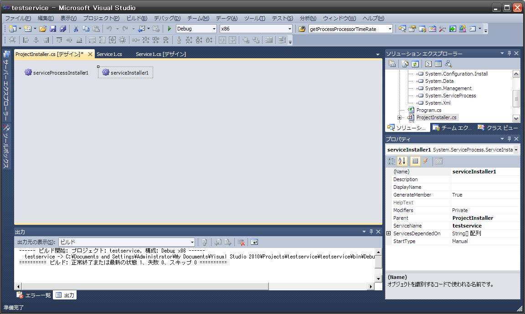This screenshot has height=314, width=525.
Task: Open the serviceInstaller1 object selector dropdown
Action: coord(516,150)
